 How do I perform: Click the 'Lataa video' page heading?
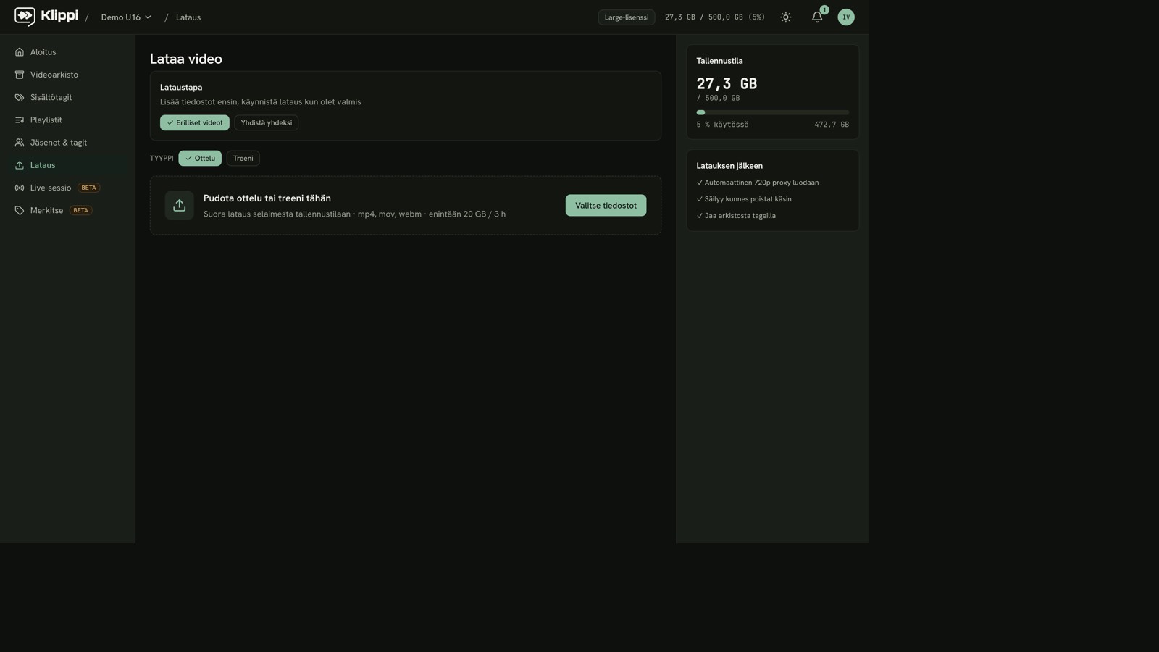pyautogui.click(x=186, y=59)
